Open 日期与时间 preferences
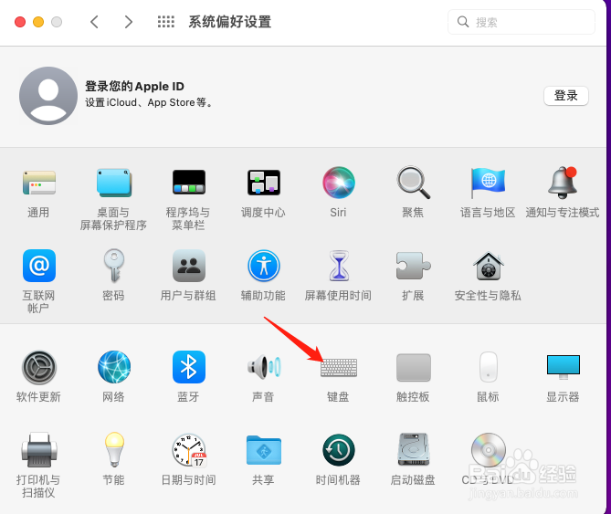 tap(189, 450)
